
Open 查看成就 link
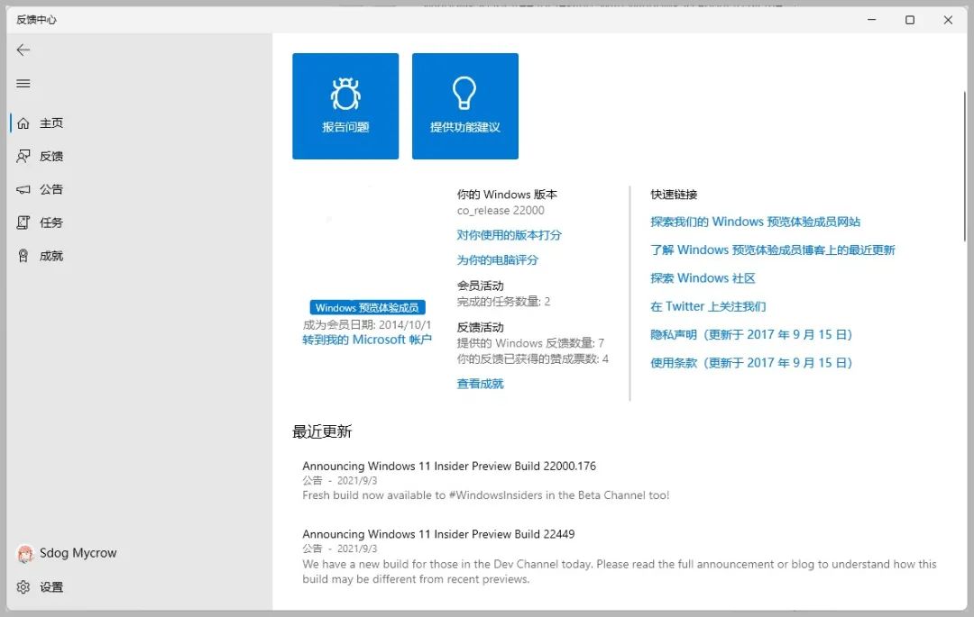(480, 384)
